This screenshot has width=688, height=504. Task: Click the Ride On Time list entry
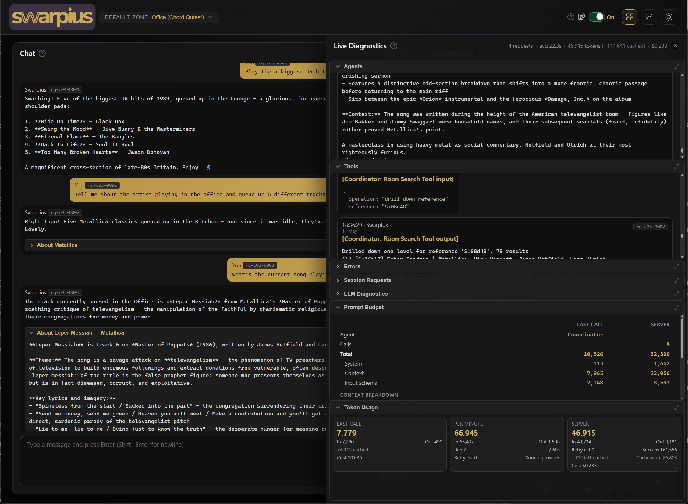(x=75, y=121)
